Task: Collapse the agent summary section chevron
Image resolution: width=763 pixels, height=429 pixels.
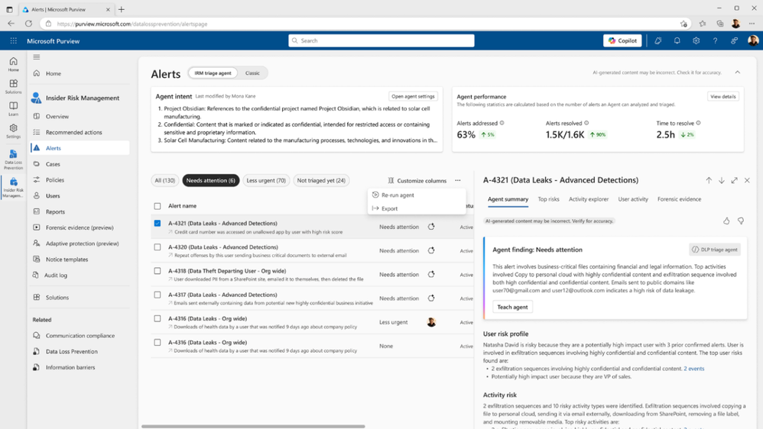Action: tap(738, 73)
